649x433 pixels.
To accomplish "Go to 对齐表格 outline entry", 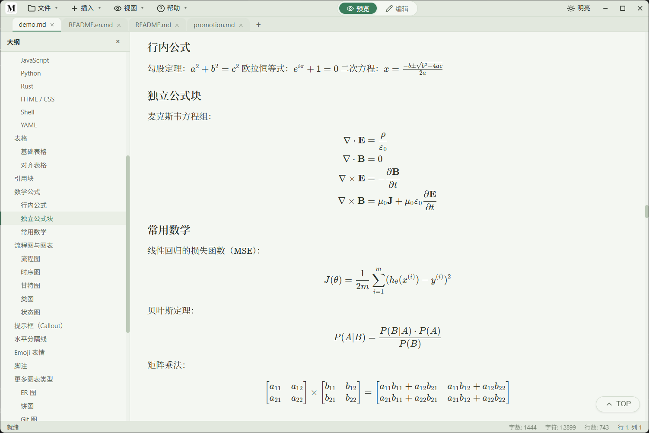I will [x=34, y=165].
